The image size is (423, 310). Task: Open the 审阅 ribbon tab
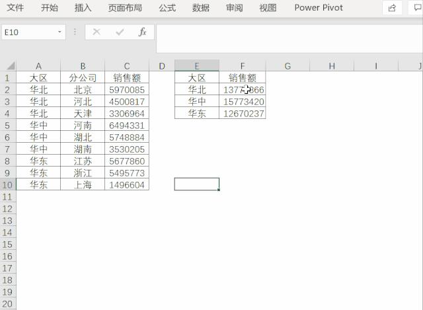(x=235, y=7)
